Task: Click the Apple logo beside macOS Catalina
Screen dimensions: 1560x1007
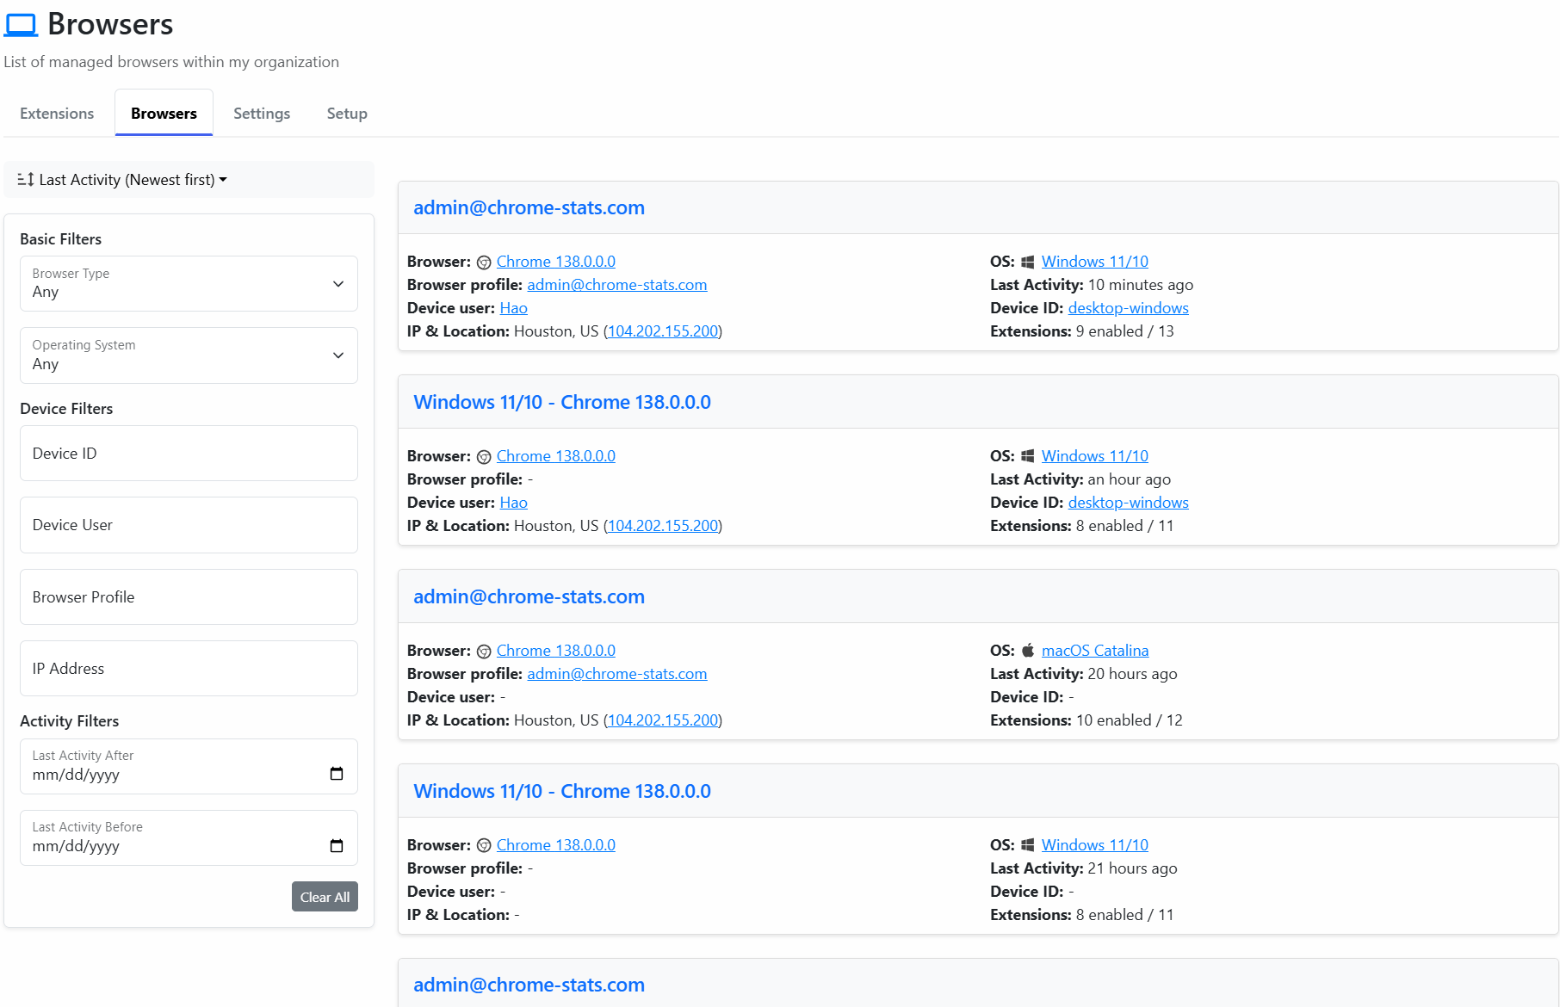Action: tap(1027, 651)
